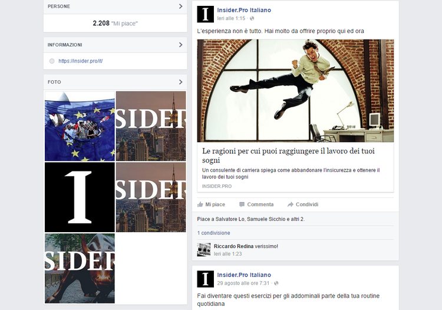Image resolution: width=442 pixels, height=310 pixels.
Task: Open top-row skyline INSIDER photo thumbnail
Action: click(x=151, y=126)
